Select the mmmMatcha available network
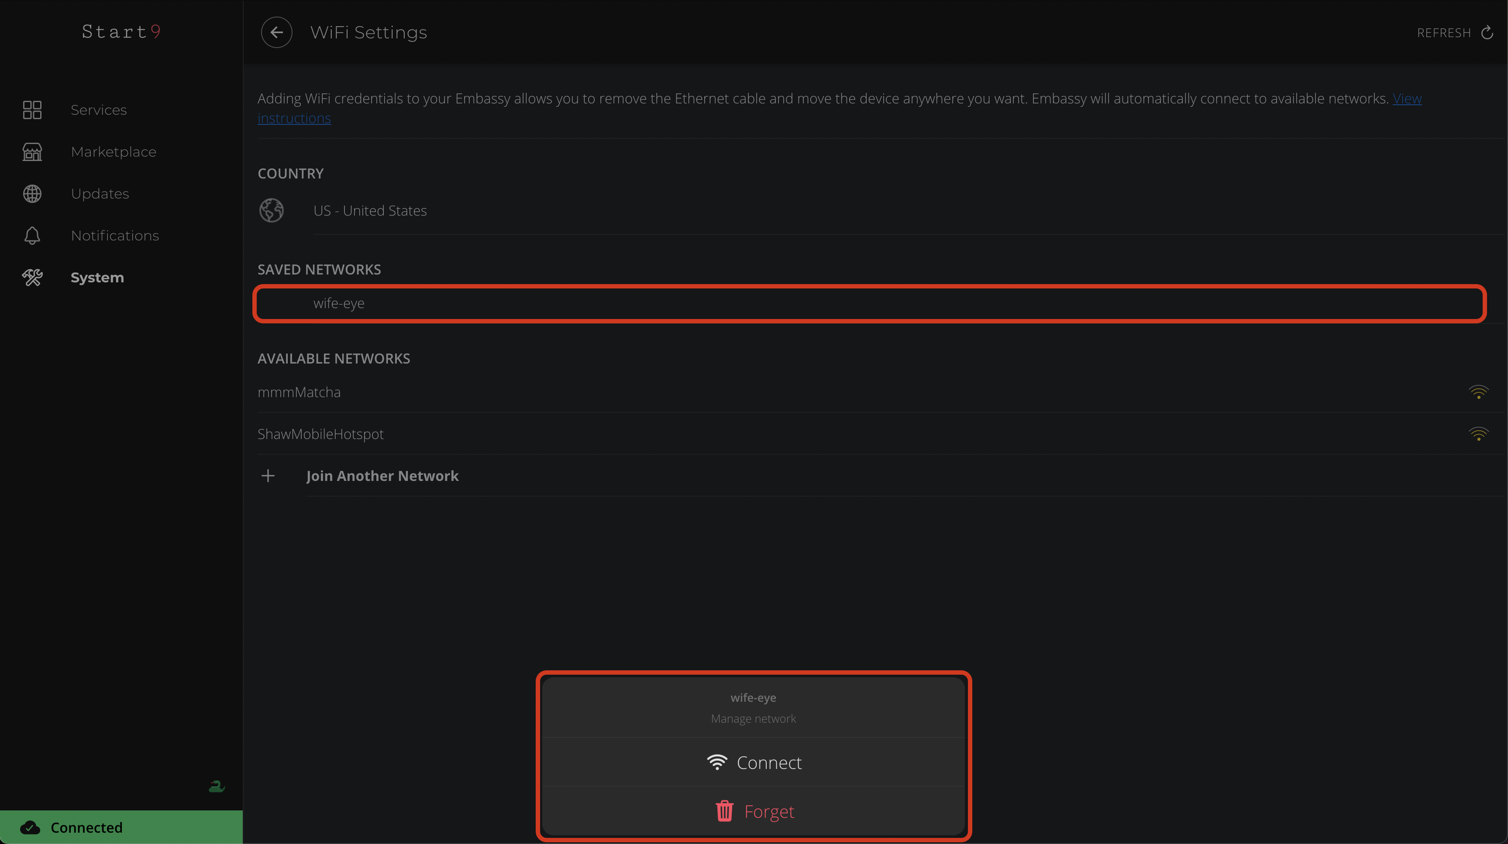This screenshot has width=1508, height=844. coord(299,392)
